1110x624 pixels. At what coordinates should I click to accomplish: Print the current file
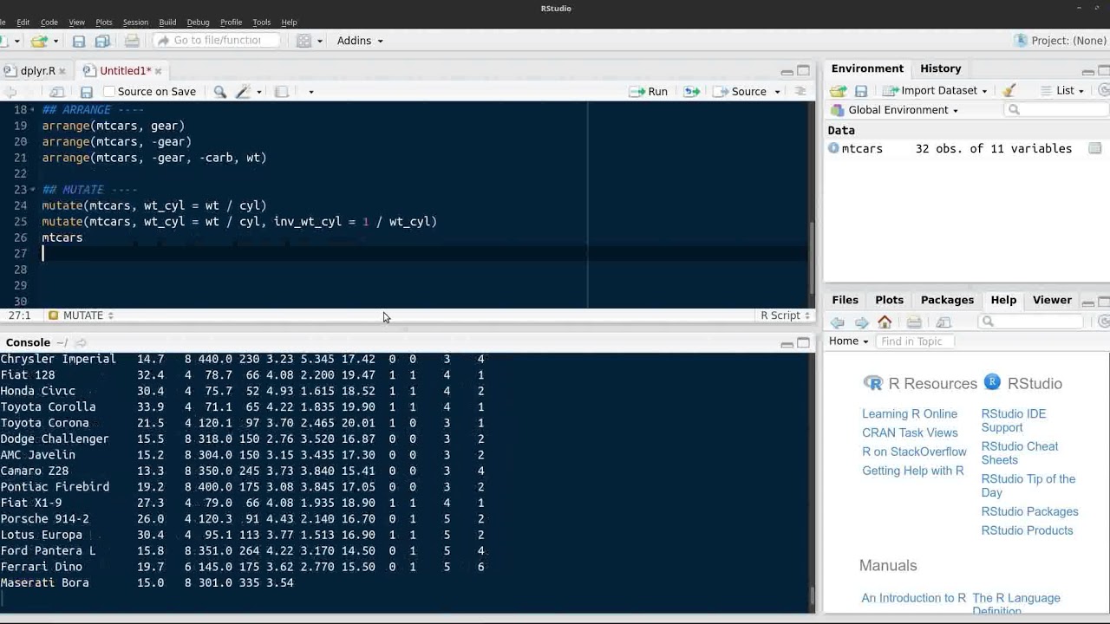[132, 41]
